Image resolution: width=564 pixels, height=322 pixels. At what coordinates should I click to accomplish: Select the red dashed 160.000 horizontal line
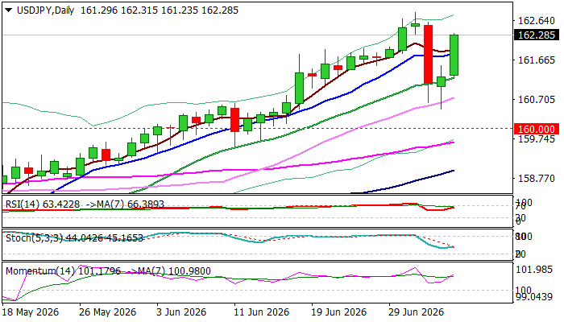257,128
